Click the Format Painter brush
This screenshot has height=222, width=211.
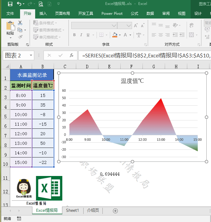point(20,37)
